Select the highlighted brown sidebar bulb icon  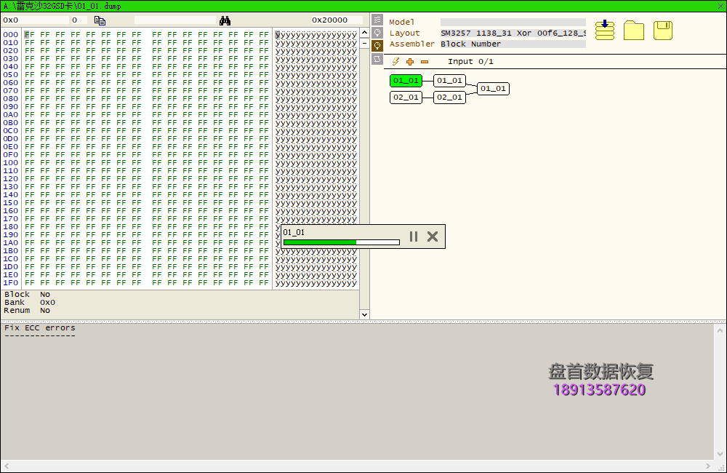(x=377, y=46)
